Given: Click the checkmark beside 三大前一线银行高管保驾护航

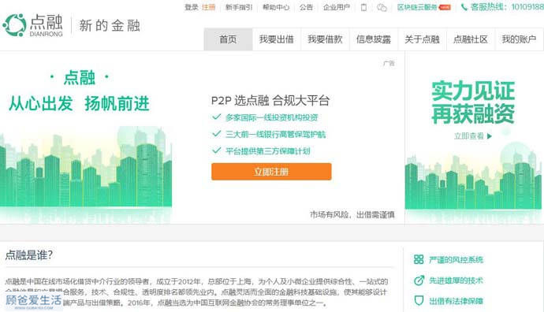Looking at the screenshot, I should click(x=217, y=133).
